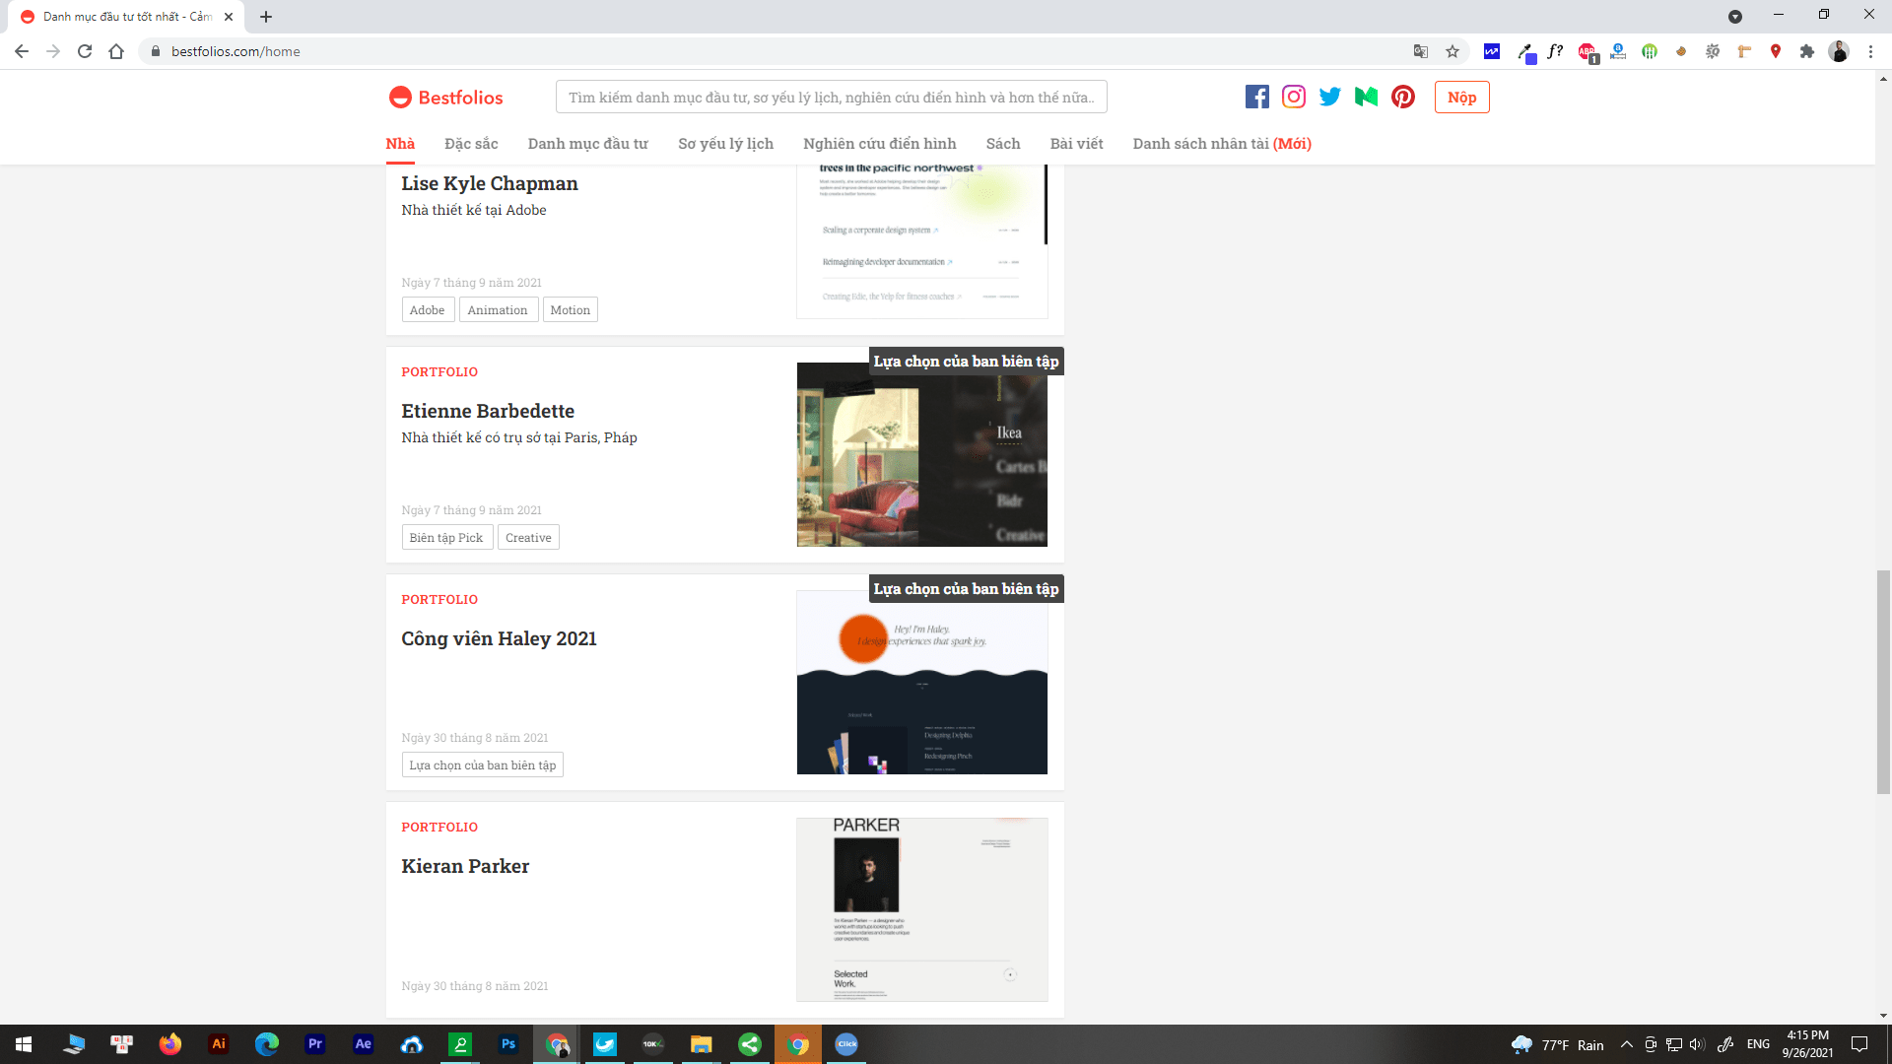Screen dimensions: 1892x1064
Task: Click the Adobe tag
Action: tap(428, 309)
